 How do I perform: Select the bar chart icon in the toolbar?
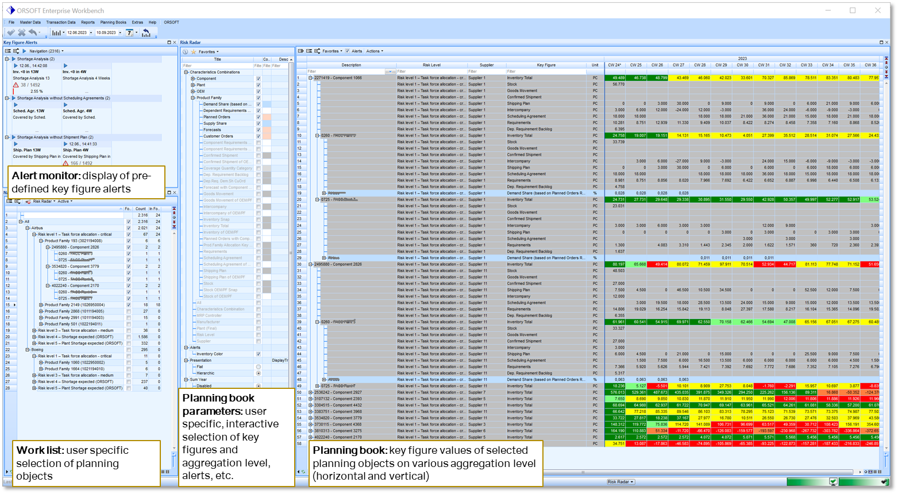(57, 32)
